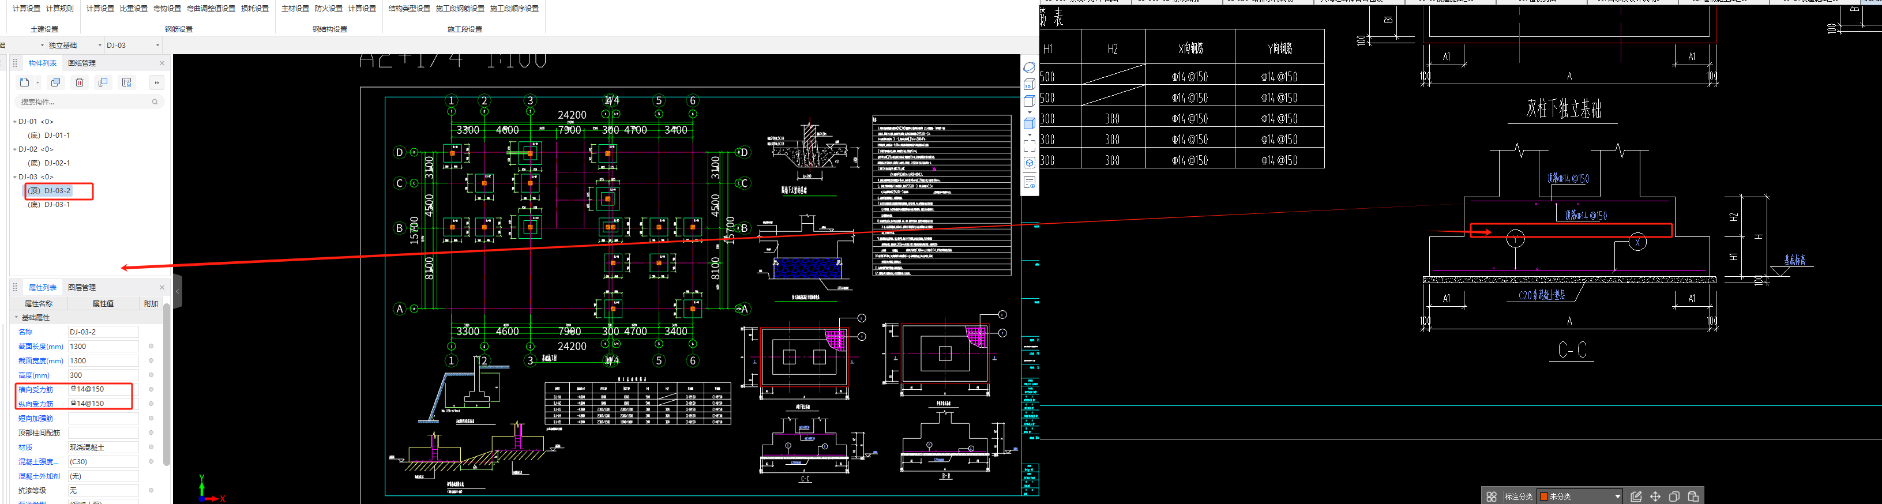Toggle the additional option for 材质 row
This screenshot has height=504, width=1882.
point(151,447)
